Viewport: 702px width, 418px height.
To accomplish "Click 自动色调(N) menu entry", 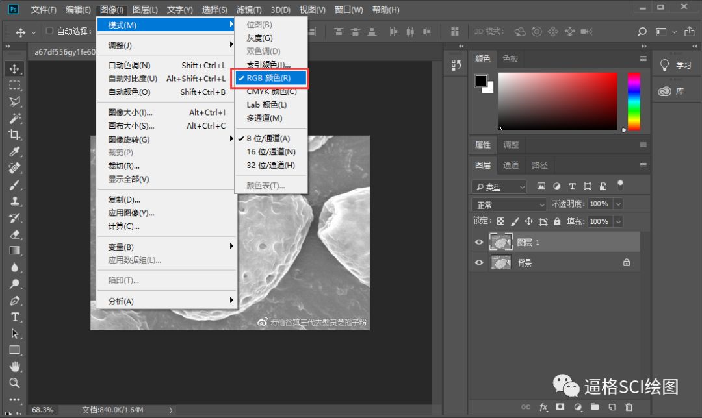I will pyautogui.click(x=166, y=66).
